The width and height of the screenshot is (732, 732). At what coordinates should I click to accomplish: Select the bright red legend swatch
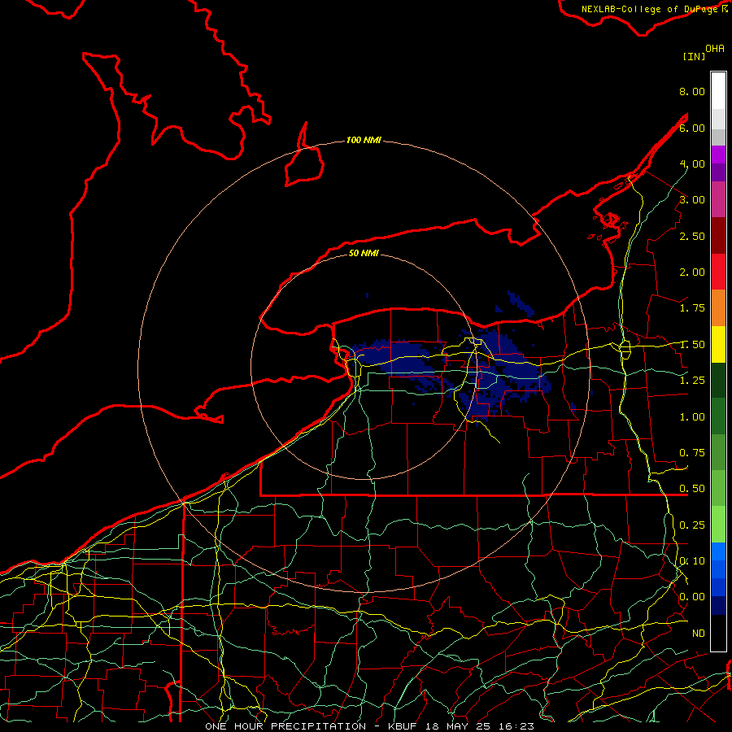[718, 272]
